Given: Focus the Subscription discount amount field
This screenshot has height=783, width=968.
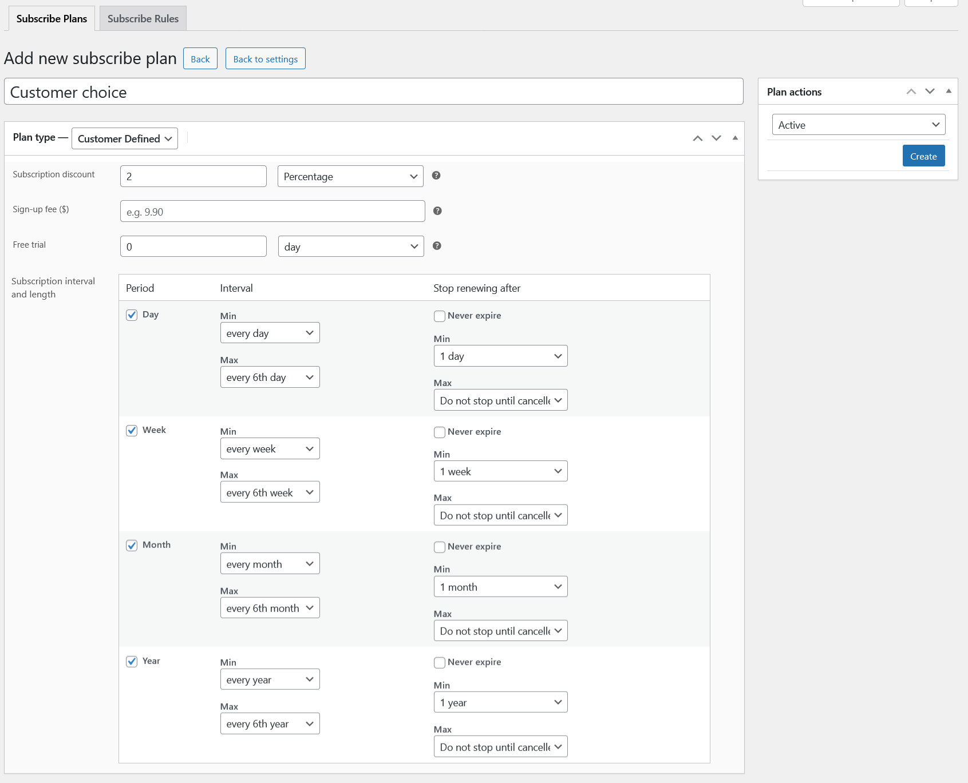Looking at the screenshot, I should [x=193, y=176].
